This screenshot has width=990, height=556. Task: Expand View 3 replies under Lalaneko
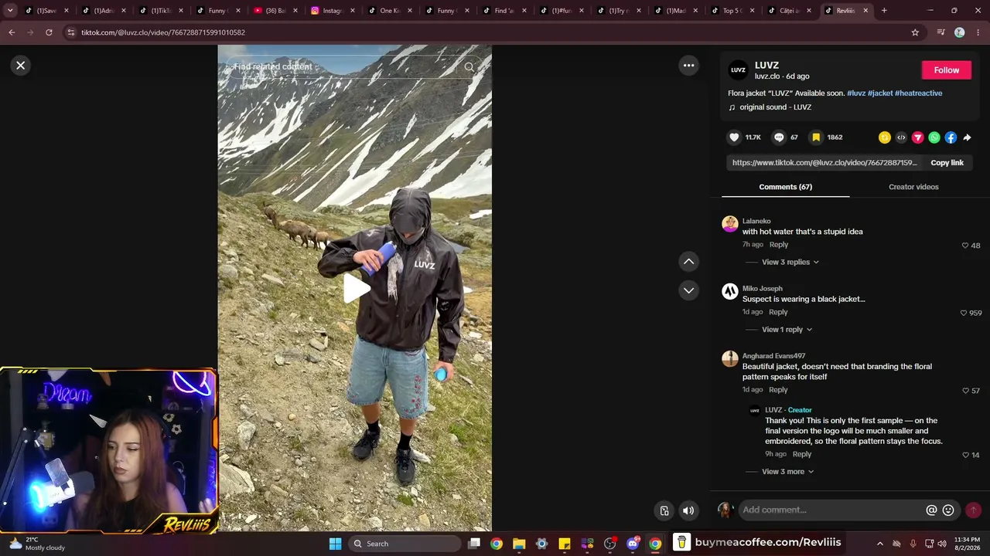tap(790, 262)
